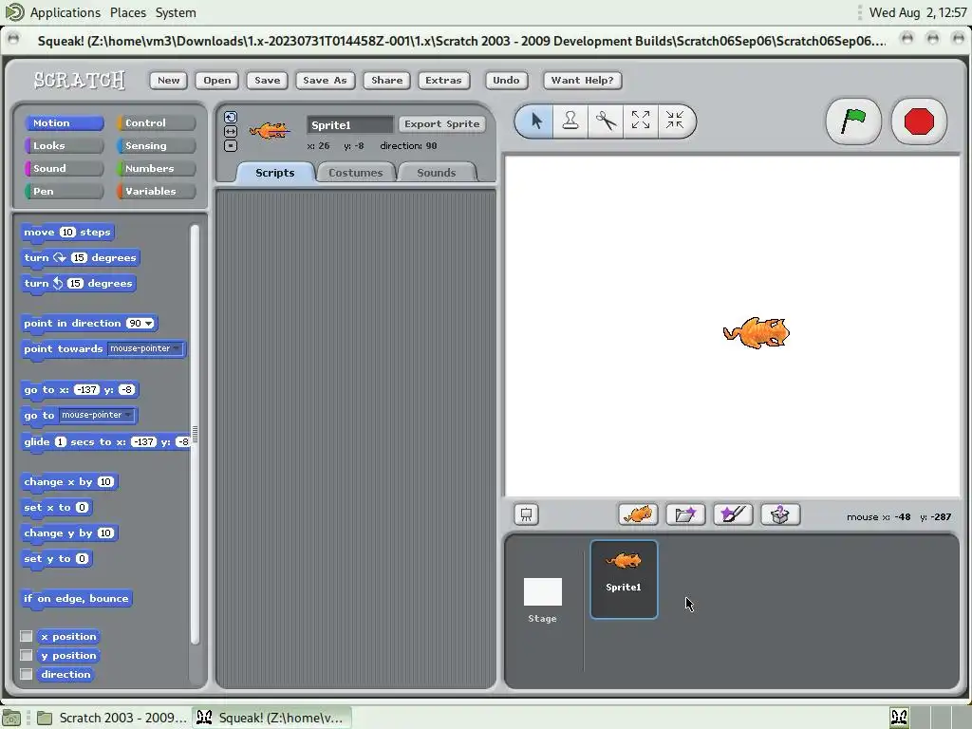
Task: Select the Sensing category
Action: [157, 145]
